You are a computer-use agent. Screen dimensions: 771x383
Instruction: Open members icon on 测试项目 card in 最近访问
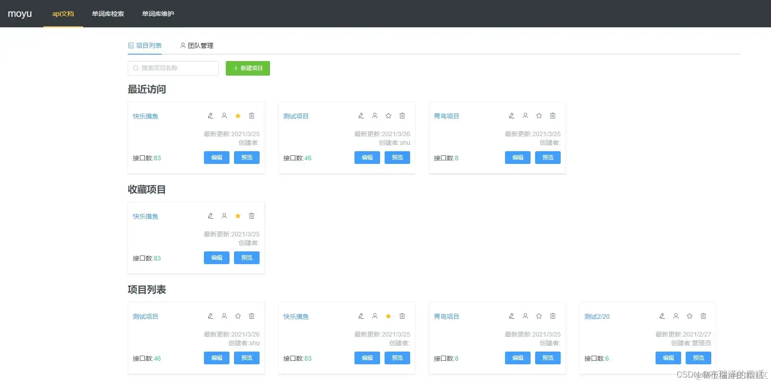375,116
